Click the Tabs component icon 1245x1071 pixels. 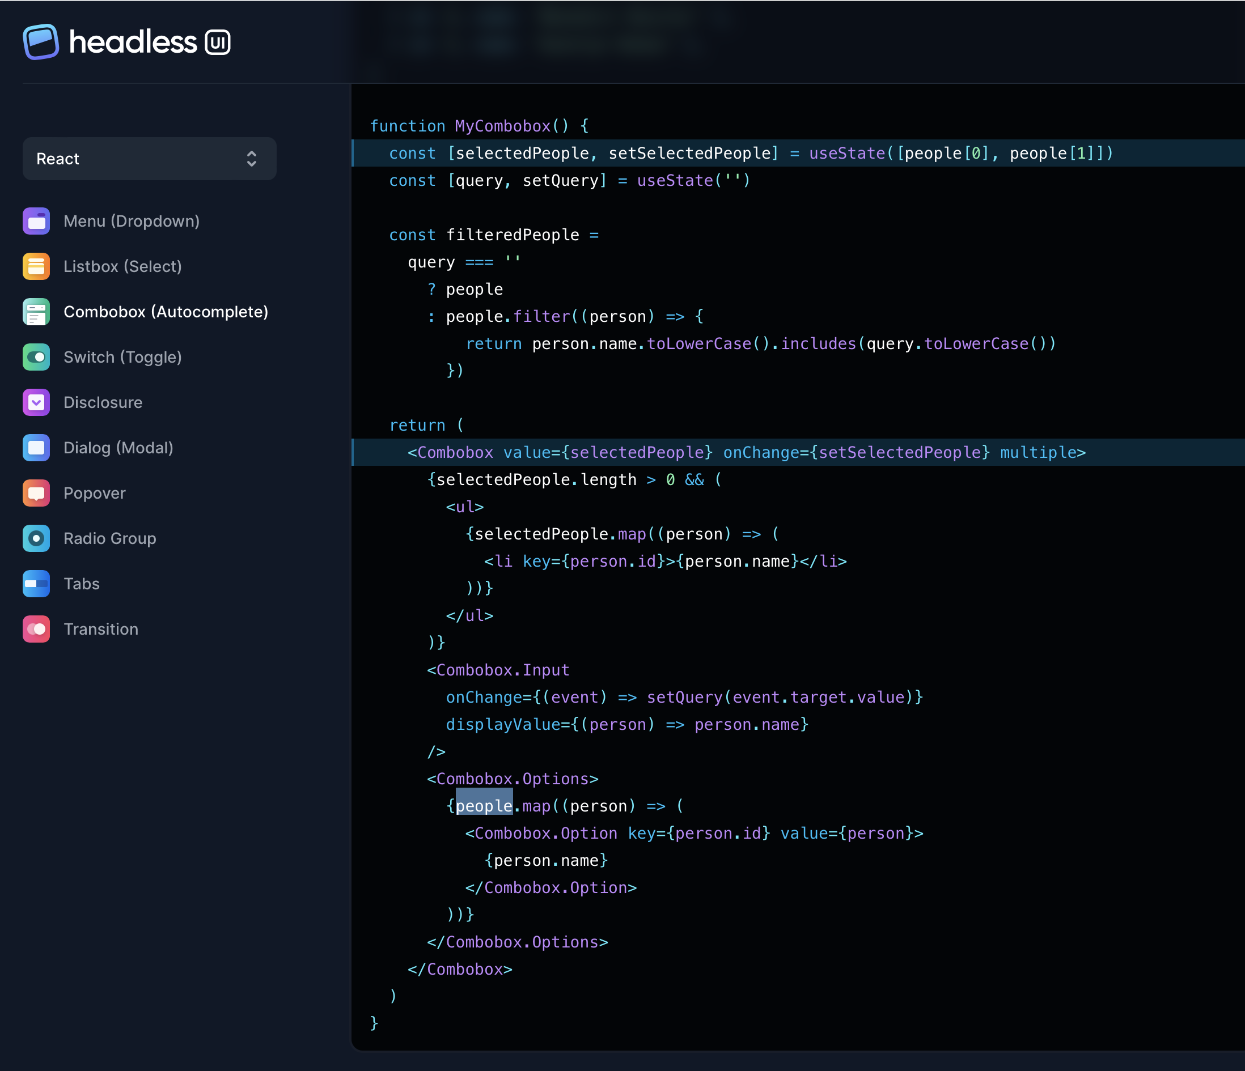click(x=36, y=583)
